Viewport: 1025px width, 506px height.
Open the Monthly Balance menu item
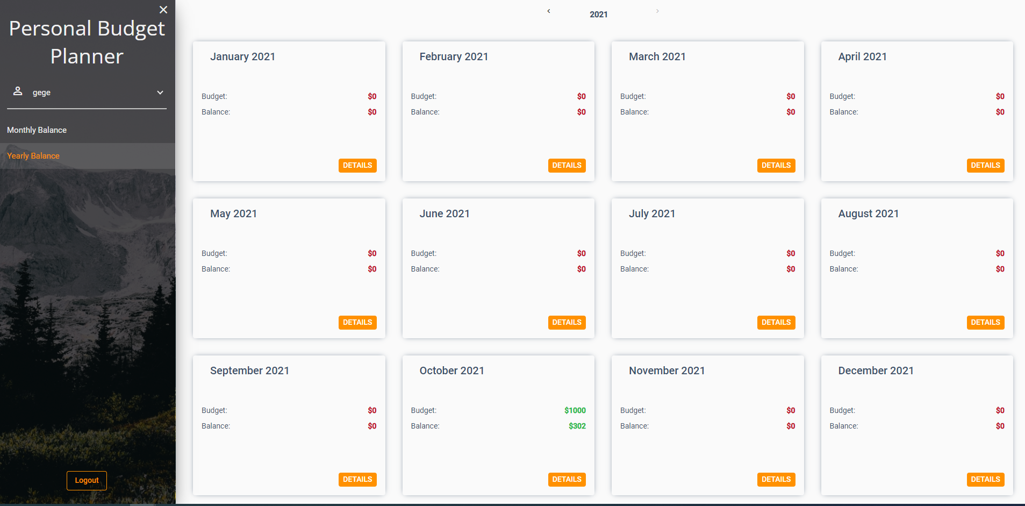click(37, 130)
